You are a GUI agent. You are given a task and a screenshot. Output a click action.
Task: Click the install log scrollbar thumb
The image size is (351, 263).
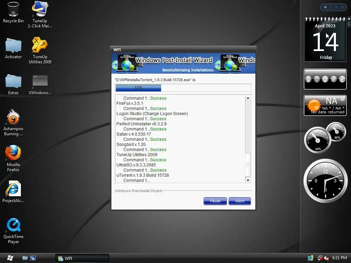248,165
